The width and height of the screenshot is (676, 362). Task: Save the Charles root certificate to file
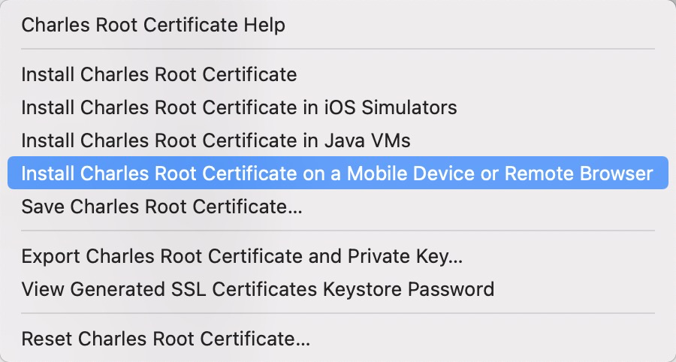tap(161, 207)
